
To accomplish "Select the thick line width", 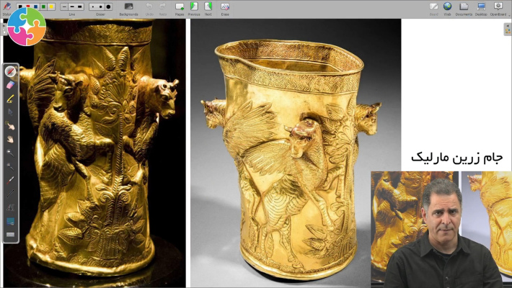I will (80, 6).
